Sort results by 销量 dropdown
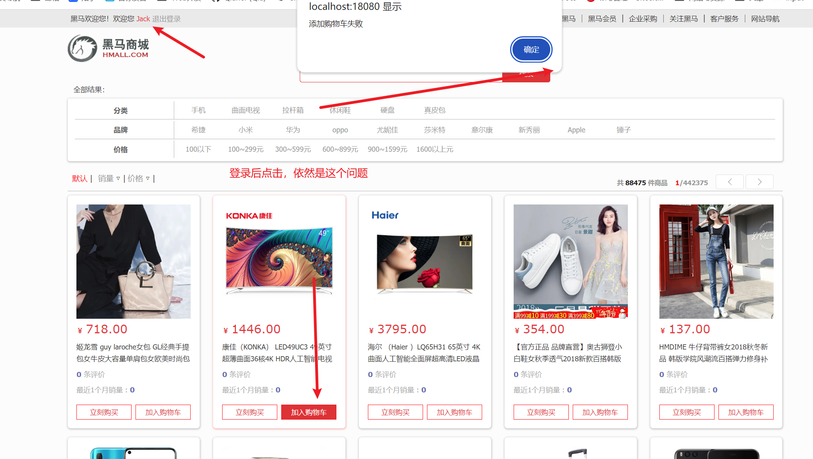Image resolution: width=813 pixels, height=459 pixels. tap(109, 178)
